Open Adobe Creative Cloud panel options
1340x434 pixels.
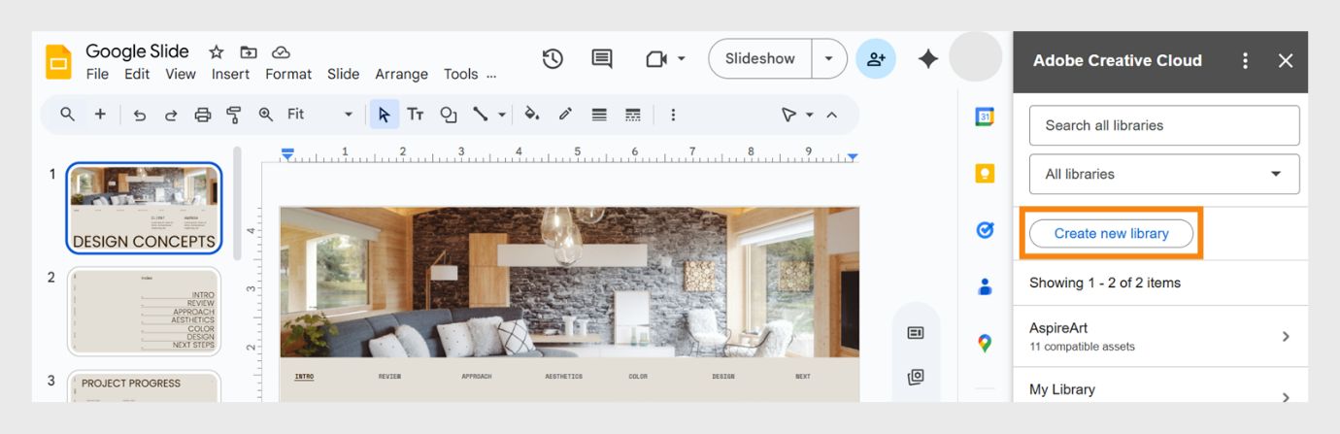coord(1245,60)
